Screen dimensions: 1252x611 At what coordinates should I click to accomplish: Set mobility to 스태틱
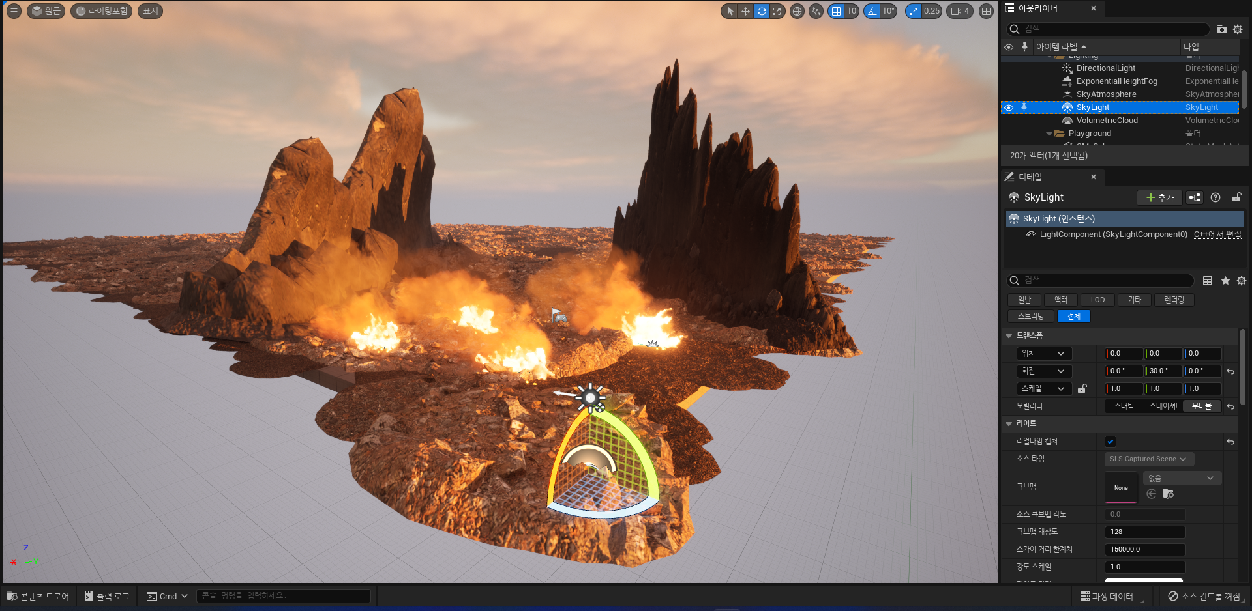pyautogui.click(x=1124, y=406)
